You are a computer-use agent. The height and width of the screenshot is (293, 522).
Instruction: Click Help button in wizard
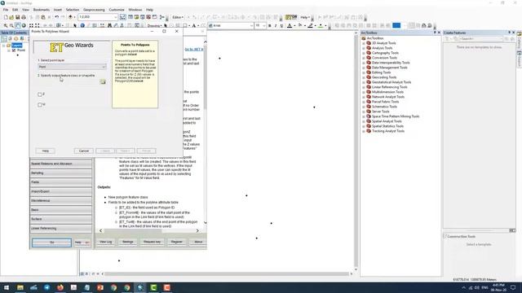[46, 151]
